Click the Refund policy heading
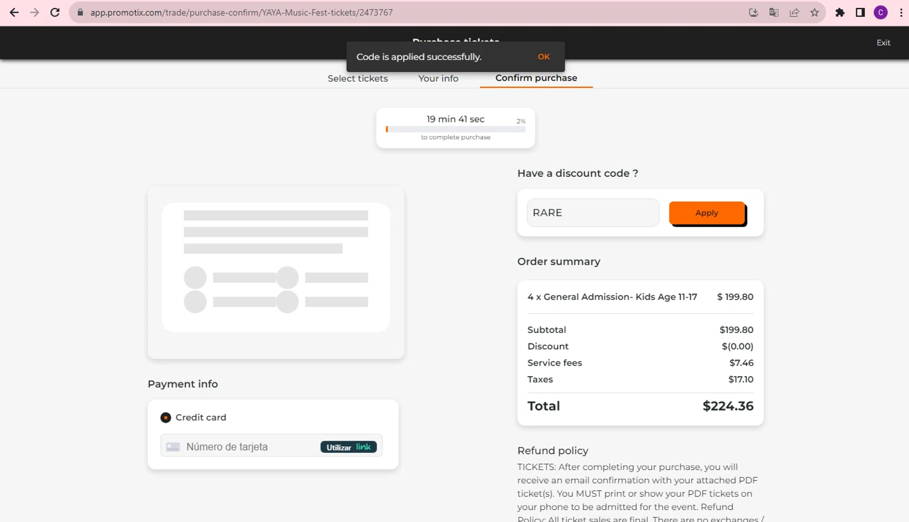This screenshot has width=909, height=522. [x=553, y=451]
